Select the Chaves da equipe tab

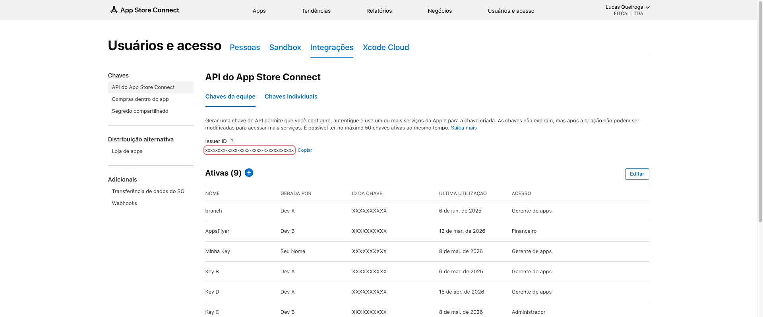pyautogui.click(x=230, y=97)
